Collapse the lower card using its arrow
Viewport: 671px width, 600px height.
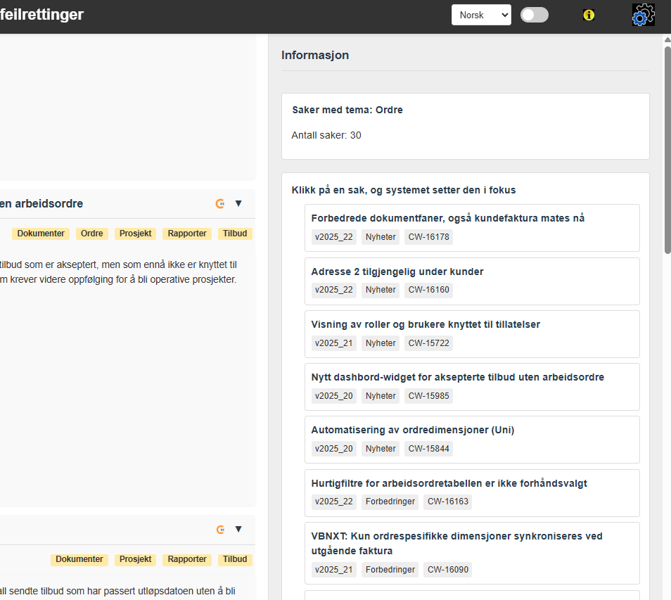coord(238,530)
